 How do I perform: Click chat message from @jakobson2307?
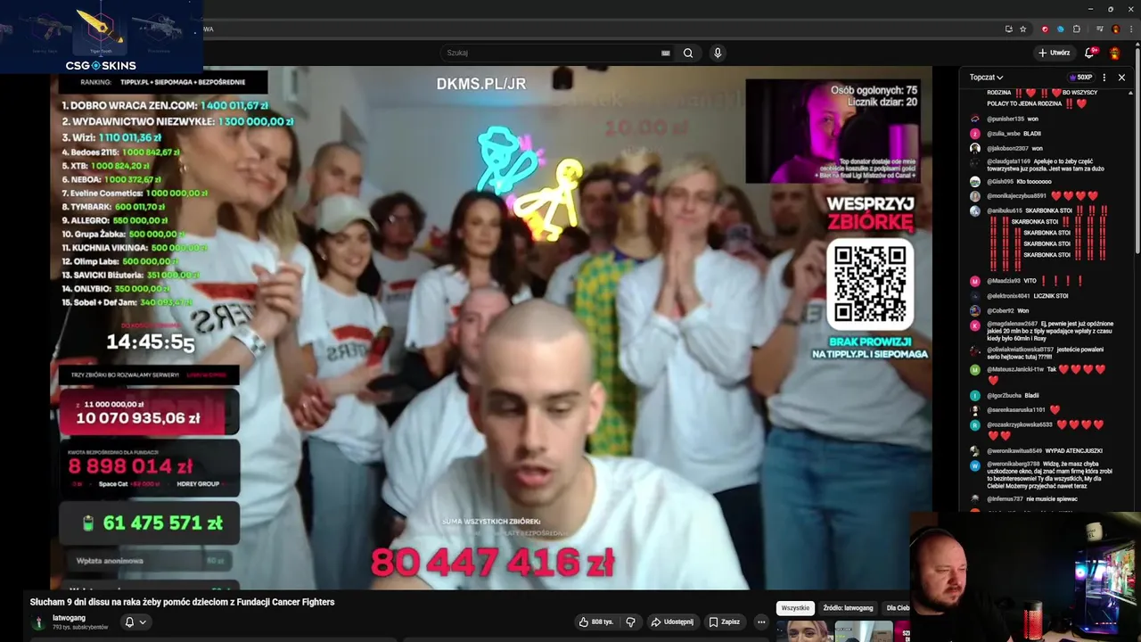coord(1014,149)
